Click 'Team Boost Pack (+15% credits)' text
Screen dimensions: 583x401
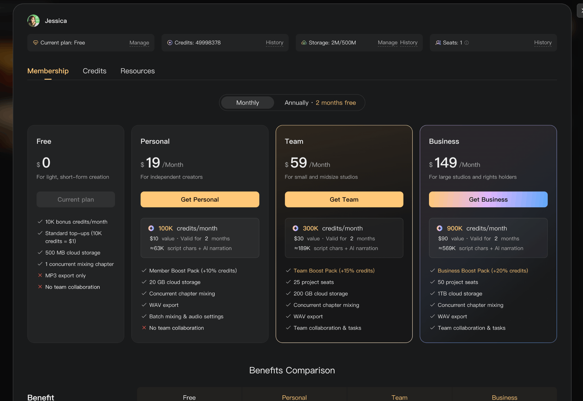pyautogui.click(x=334, y=270)
